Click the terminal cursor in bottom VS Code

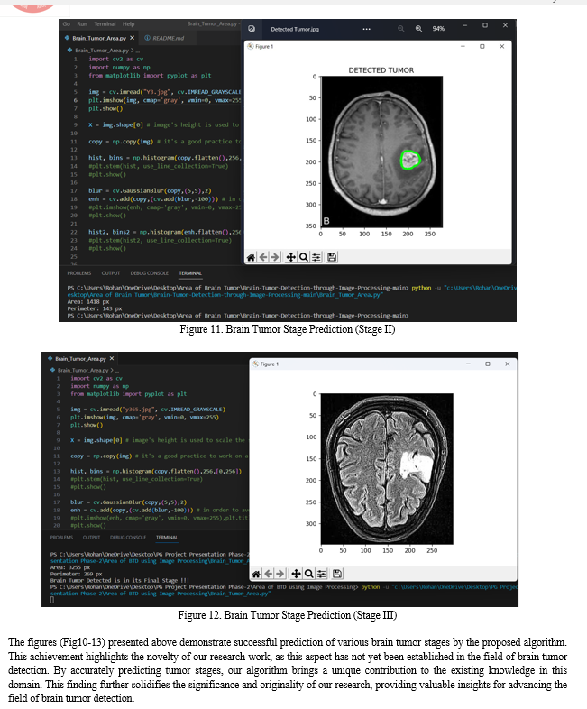coord(52,600)
